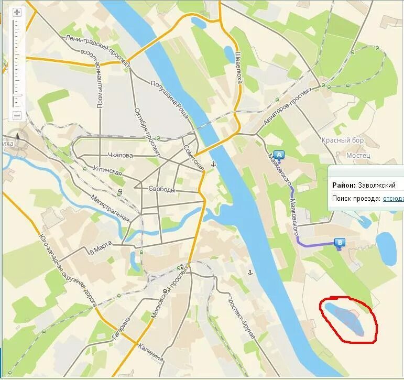Screen dimensions: 404x380
Task: Click the anchor icon near проспект Фрунзе
Action: click(250, 273)
